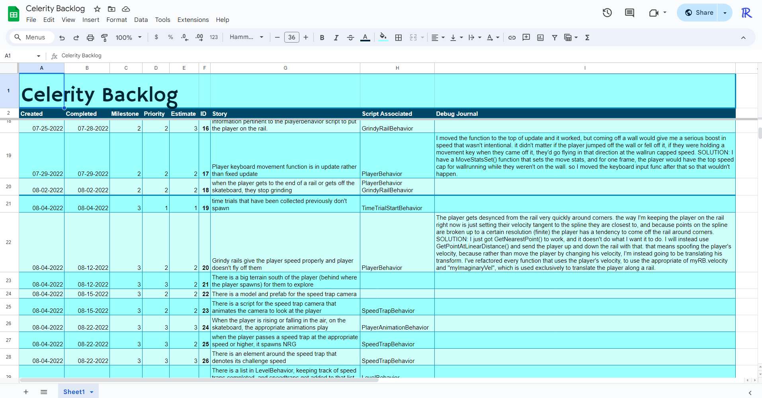Image resolution: width=762 pixels, height=398 pixels.
Task: View cloud document status icon
Action: pyautogui.click(x=126, y=9)
